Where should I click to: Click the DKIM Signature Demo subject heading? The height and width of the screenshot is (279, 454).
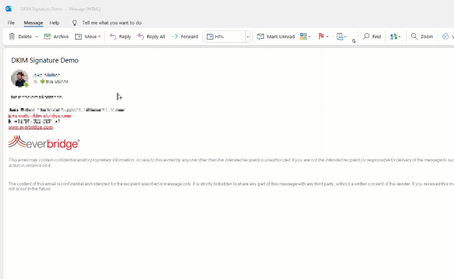pos(45,60)
